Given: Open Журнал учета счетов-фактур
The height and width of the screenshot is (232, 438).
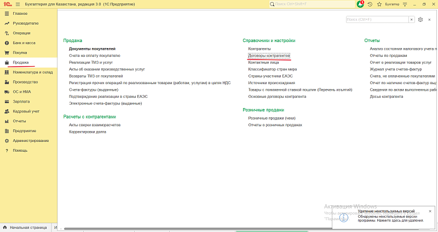Looking at the screenshot, I should pos(396,69).
